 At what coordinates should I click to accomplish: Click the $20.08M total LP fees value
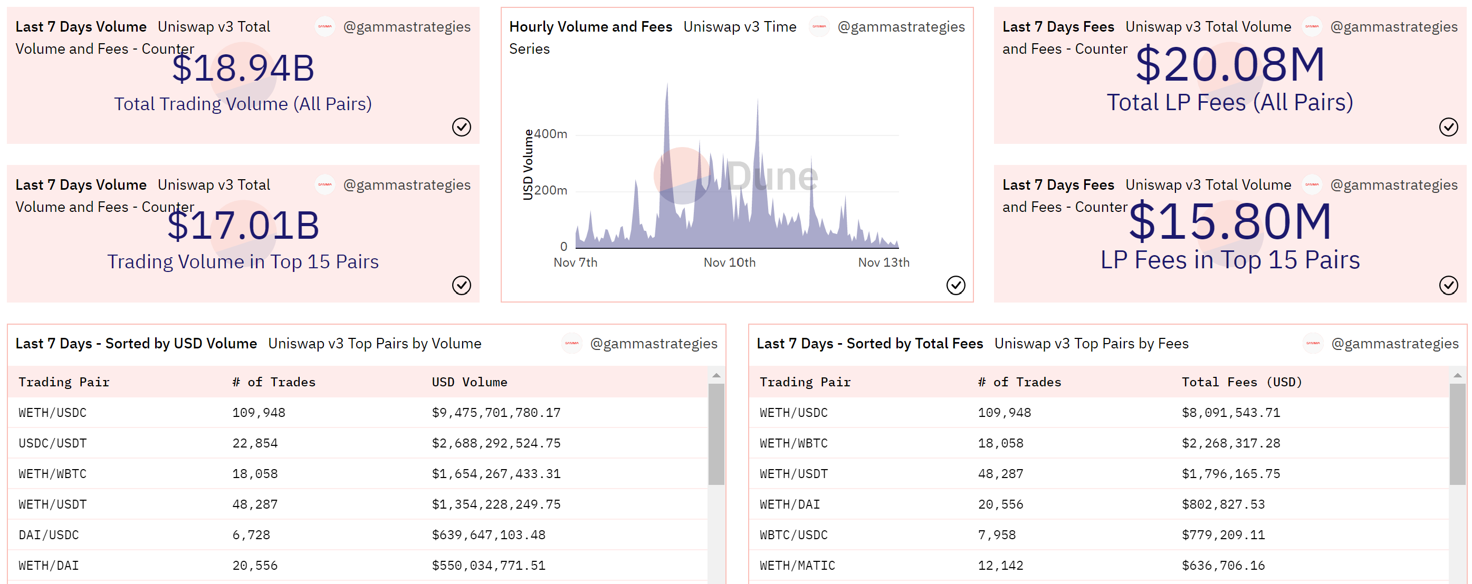(x=1230, y=64)
